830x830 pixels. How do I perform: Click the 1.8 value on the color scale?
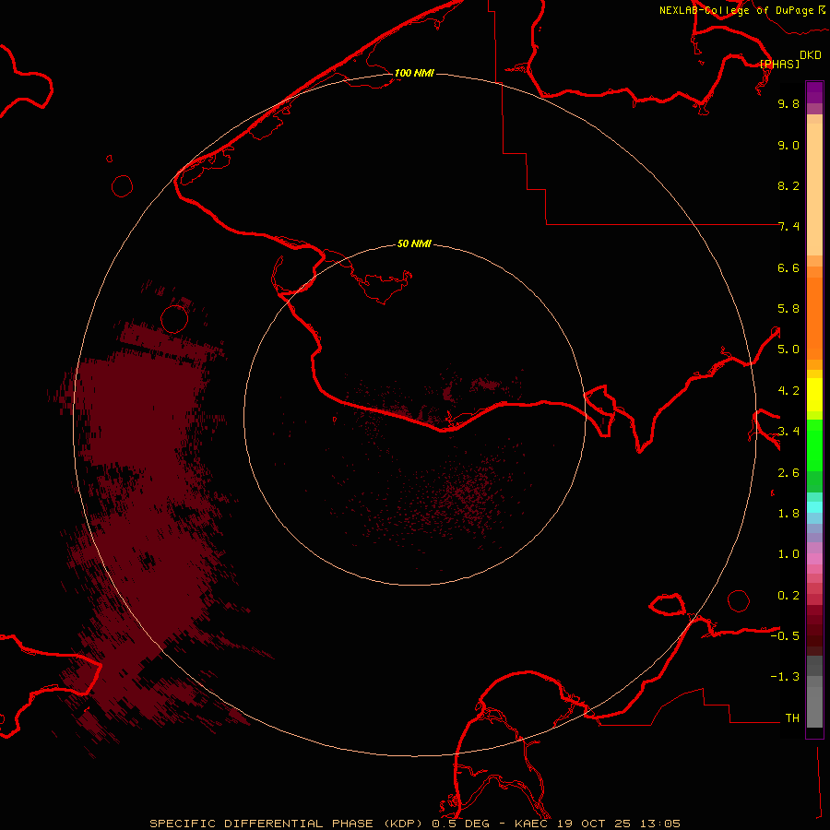(x=788, y=514)
